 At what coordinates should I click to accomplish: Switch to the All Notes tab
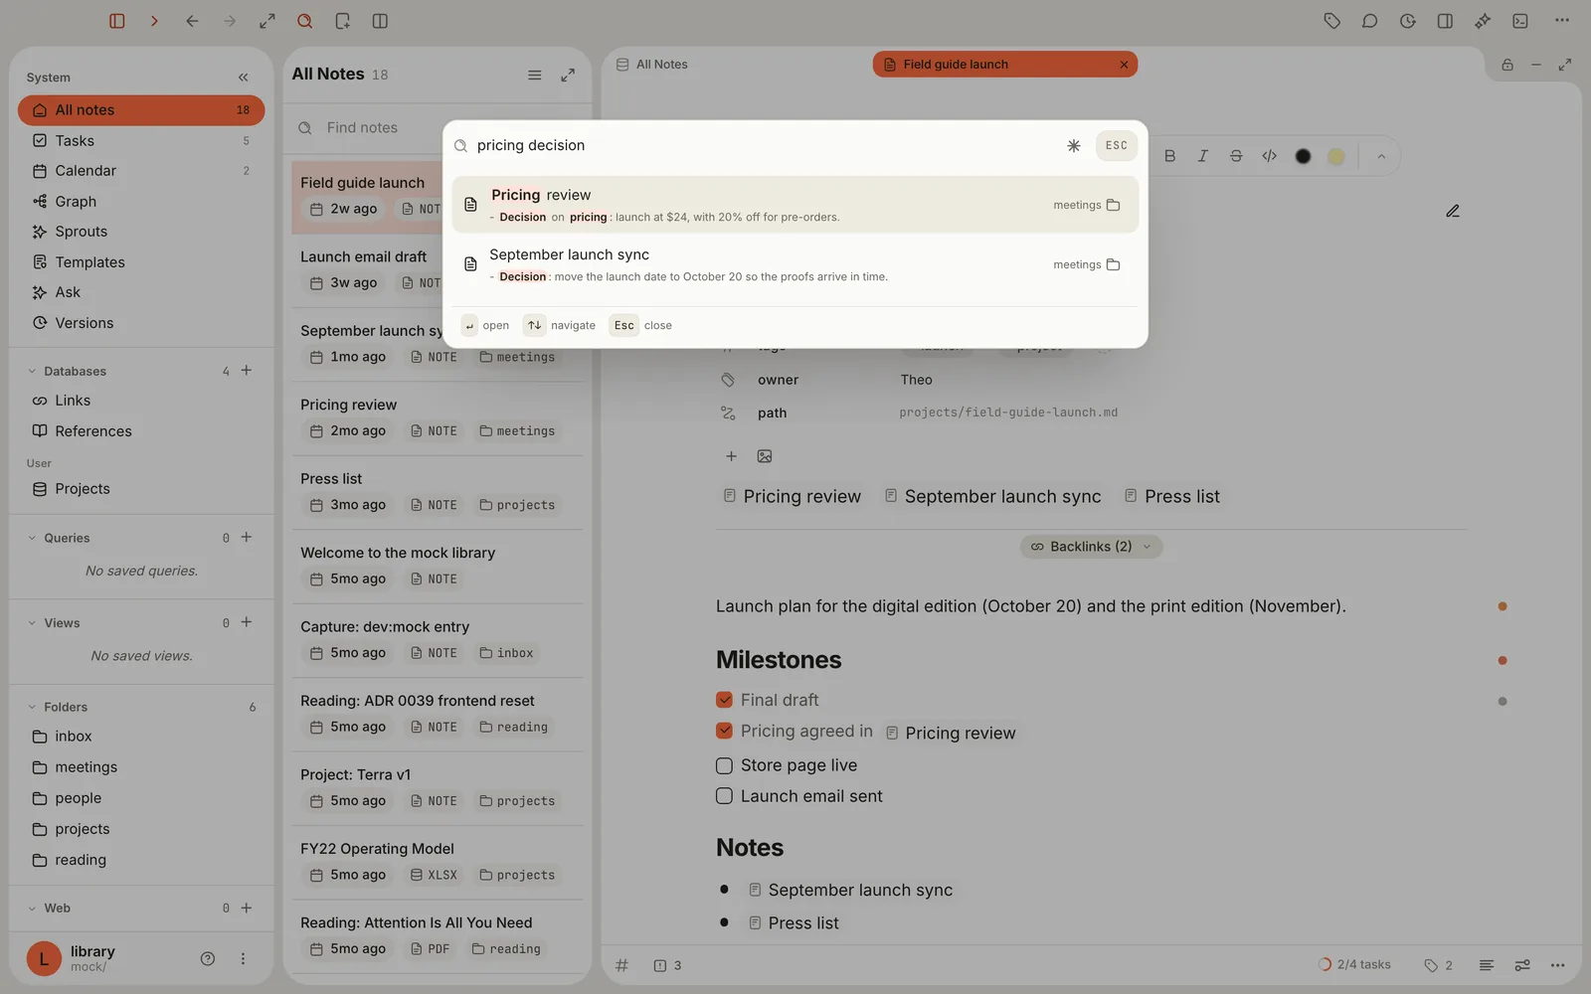(652, 65)
